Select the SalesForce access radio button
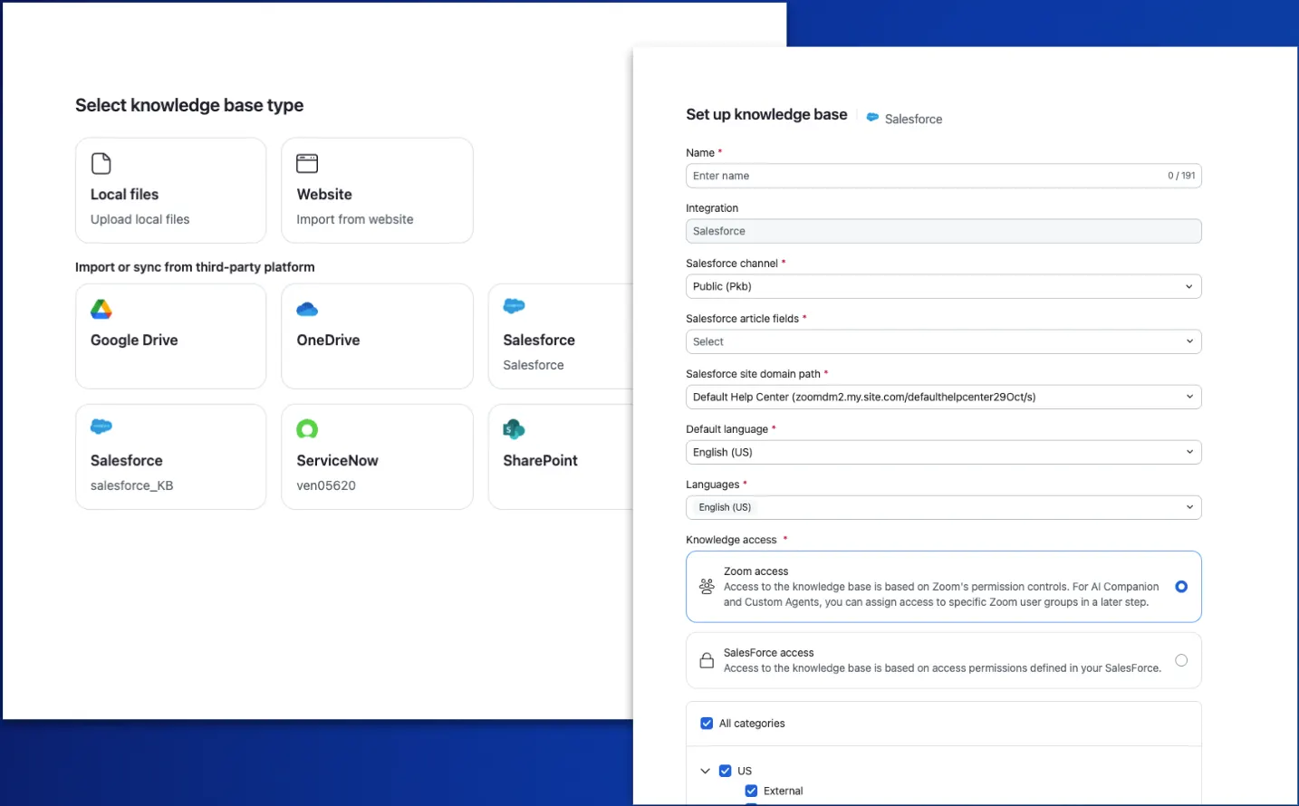The height and width of the screenshot is (806, 1299). point(1180,660)
